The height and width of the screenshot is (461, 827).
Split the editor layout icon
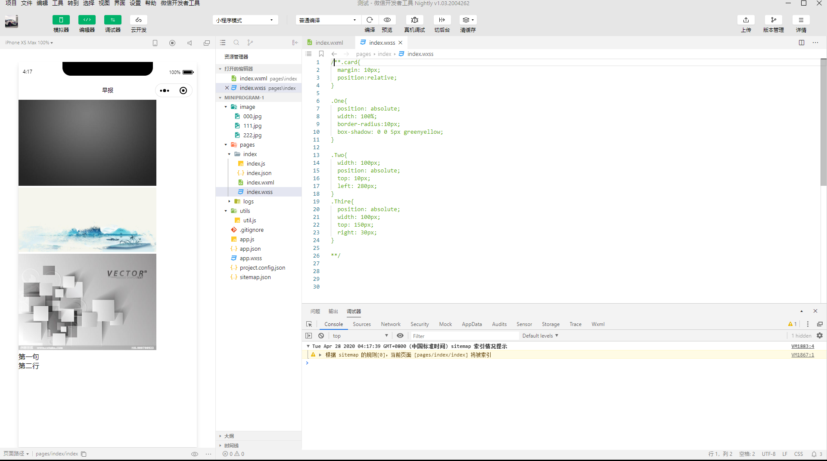tap(802, 43)
